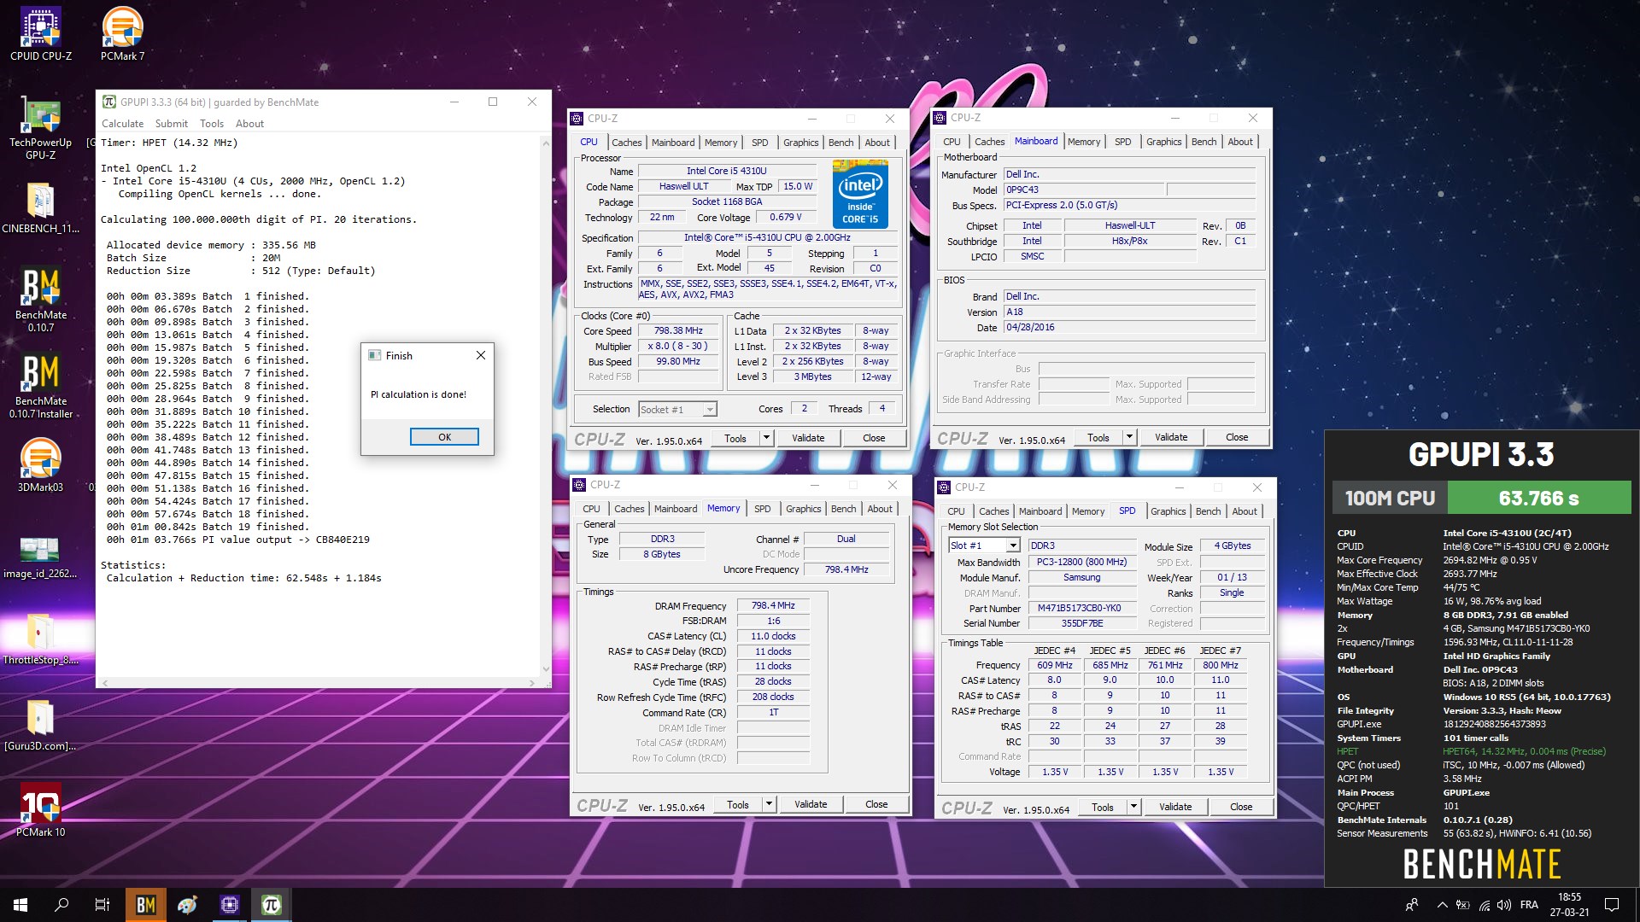Click Close in SPD CPU-Z window

click(x=1241, y=807)
